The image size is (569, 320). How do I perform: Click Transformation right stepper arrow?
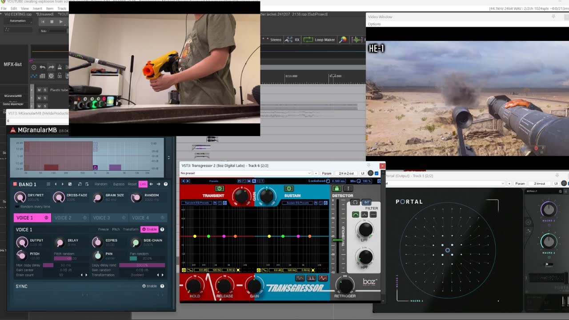[163, 275]
